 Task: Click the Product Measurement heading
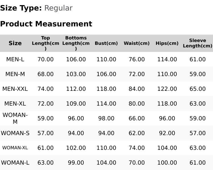click(x=46, y=24)
